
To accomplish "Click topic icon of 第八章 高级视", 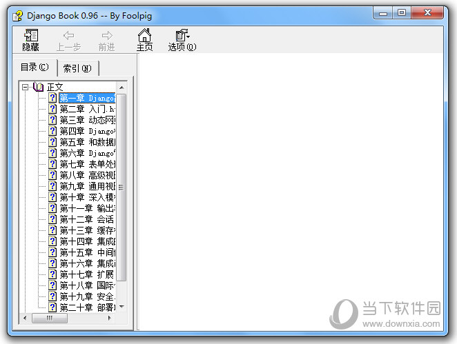I will [52, 175].
